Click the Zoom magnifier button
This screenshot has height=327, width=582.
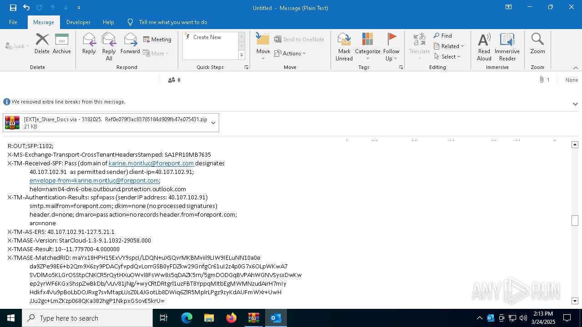537,44
